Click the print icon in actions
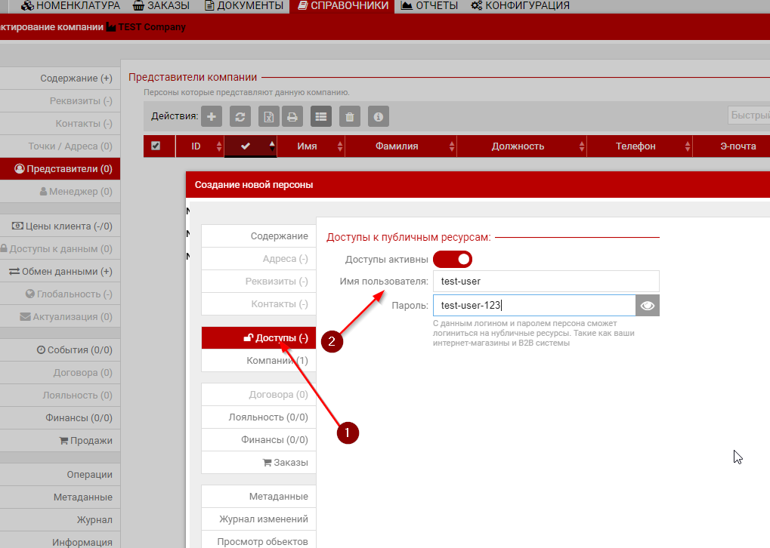The height and width of the screenshot is (548, 770). click(292, 116)
